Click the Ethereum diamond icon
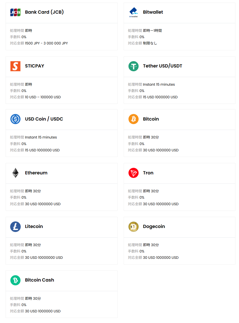The image size is (239, 323). coord(15,173)
